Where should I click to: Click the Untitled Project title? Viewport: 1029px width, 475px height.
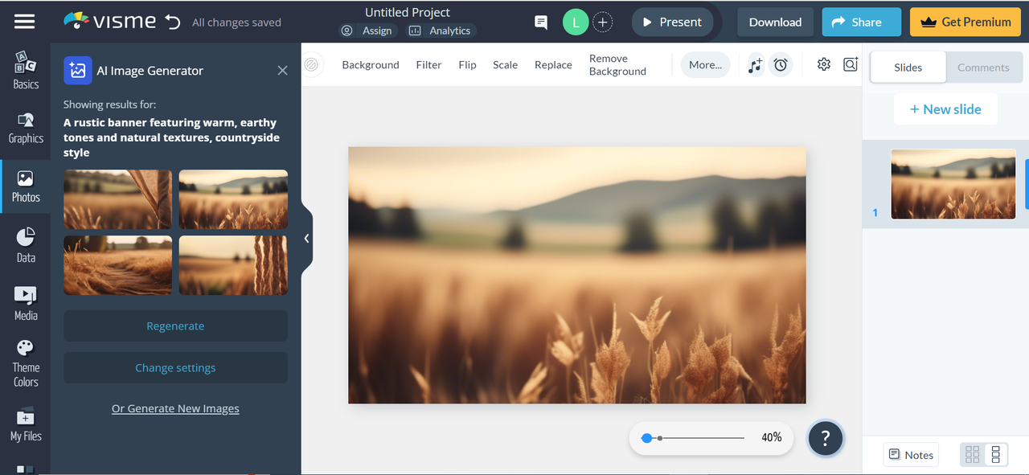click(x=408, y=12)
